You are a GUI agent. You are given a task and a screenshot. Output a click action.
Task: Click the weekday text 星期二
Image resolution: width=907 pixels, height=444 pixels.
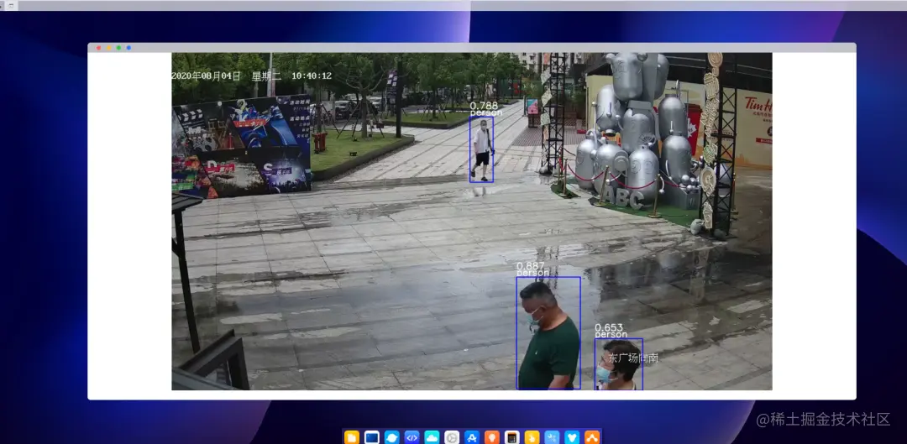click(x=266, y=76)
